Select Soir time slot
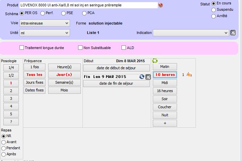 [x=165, y=99]
